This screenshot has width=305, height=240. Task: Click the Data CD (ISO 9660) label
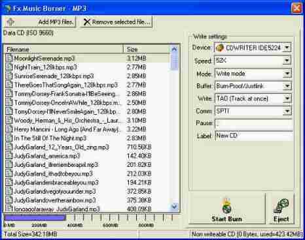tap(28, 33)
